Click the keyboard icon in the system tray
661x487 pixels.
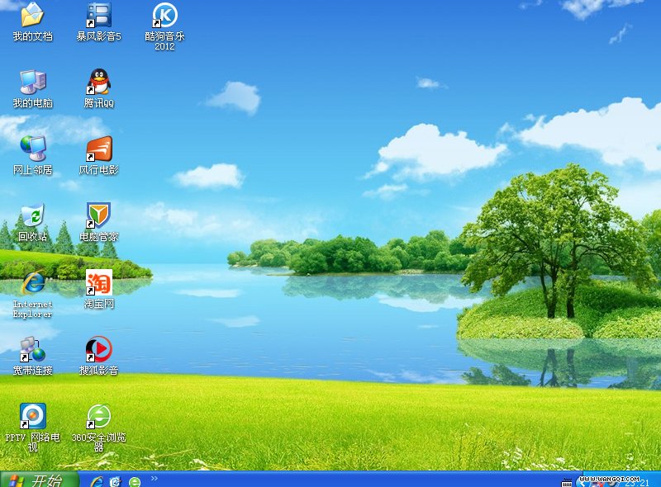(567, 483)
